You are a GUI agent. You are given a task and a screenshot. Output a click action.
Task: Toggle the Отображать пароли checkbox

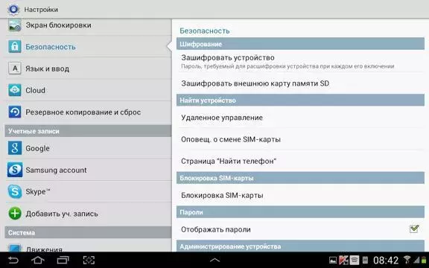[x=414, y=229]
